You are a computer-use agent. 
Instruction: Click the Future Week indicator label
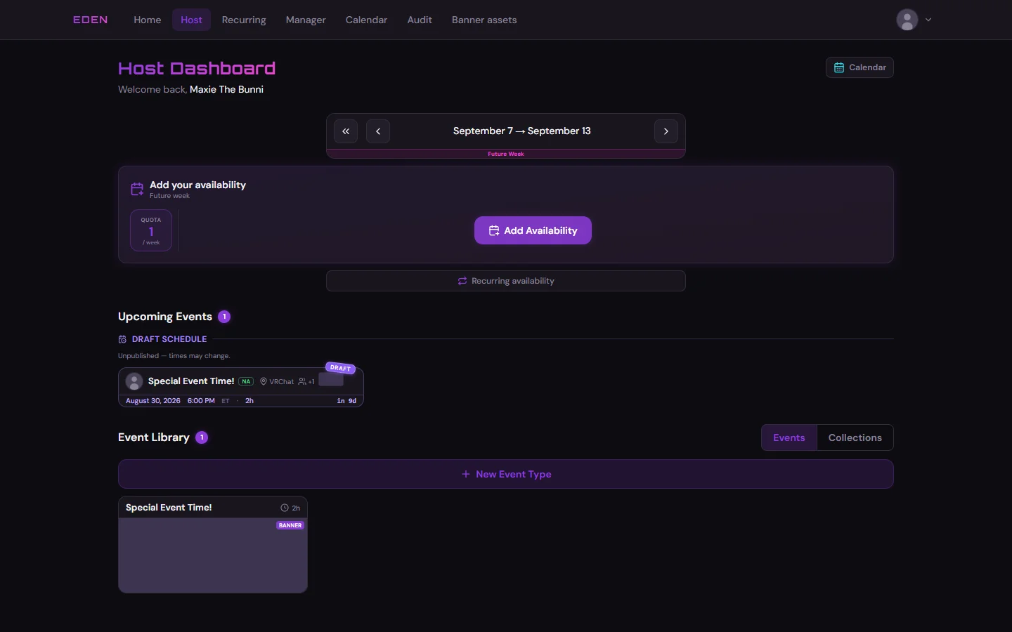pos(506,154)
